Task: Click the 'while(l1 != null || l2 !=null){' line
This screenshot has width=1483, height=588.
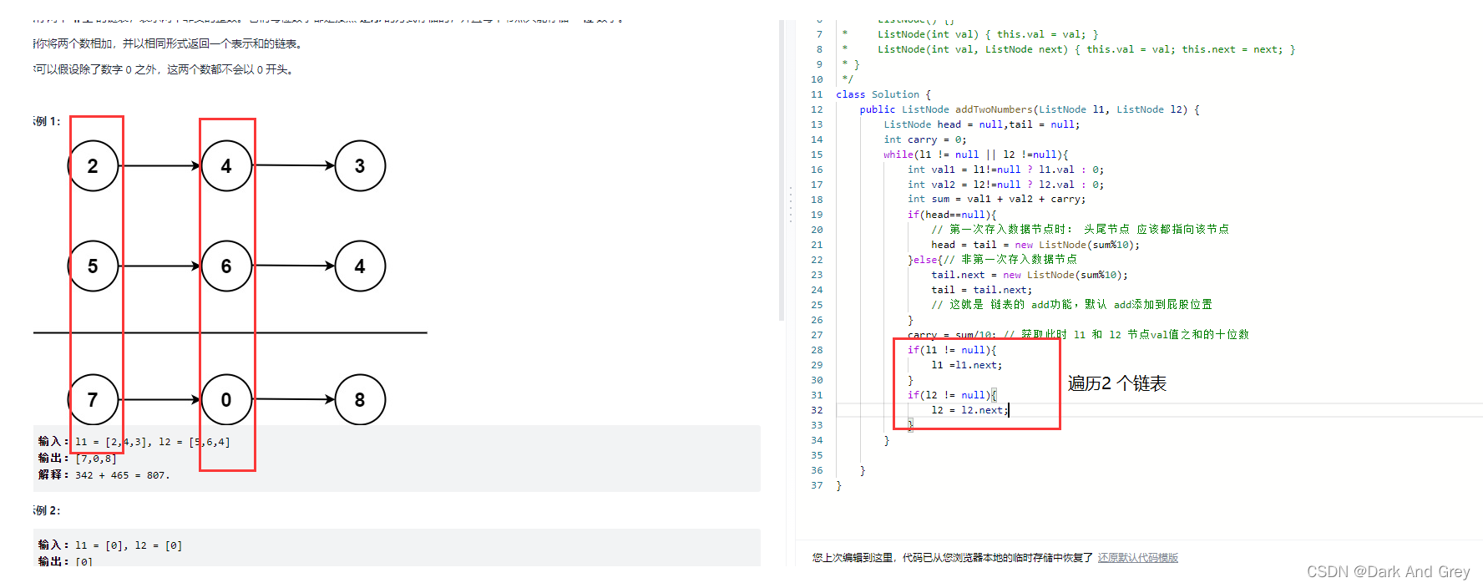Action: 975,155
